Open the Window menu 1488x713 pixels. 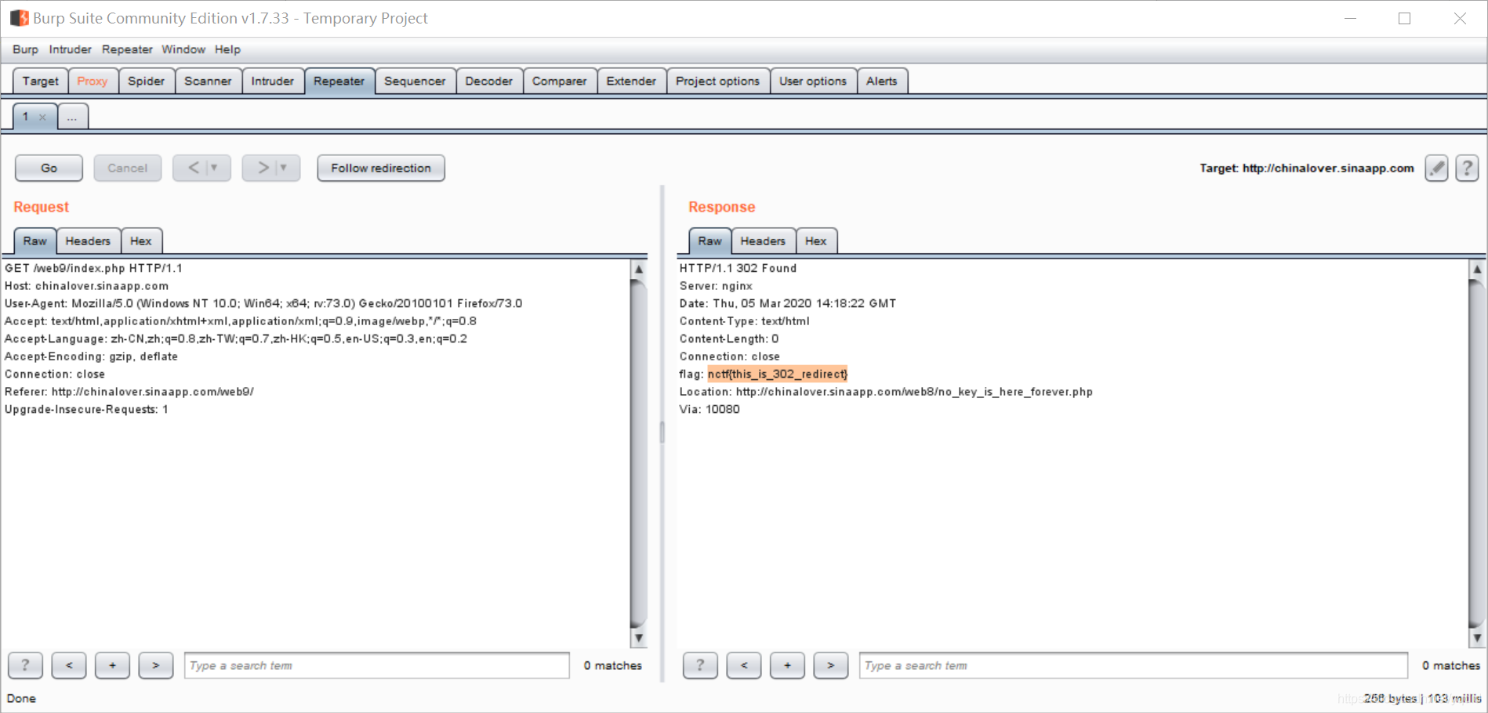tap(183, 49)
